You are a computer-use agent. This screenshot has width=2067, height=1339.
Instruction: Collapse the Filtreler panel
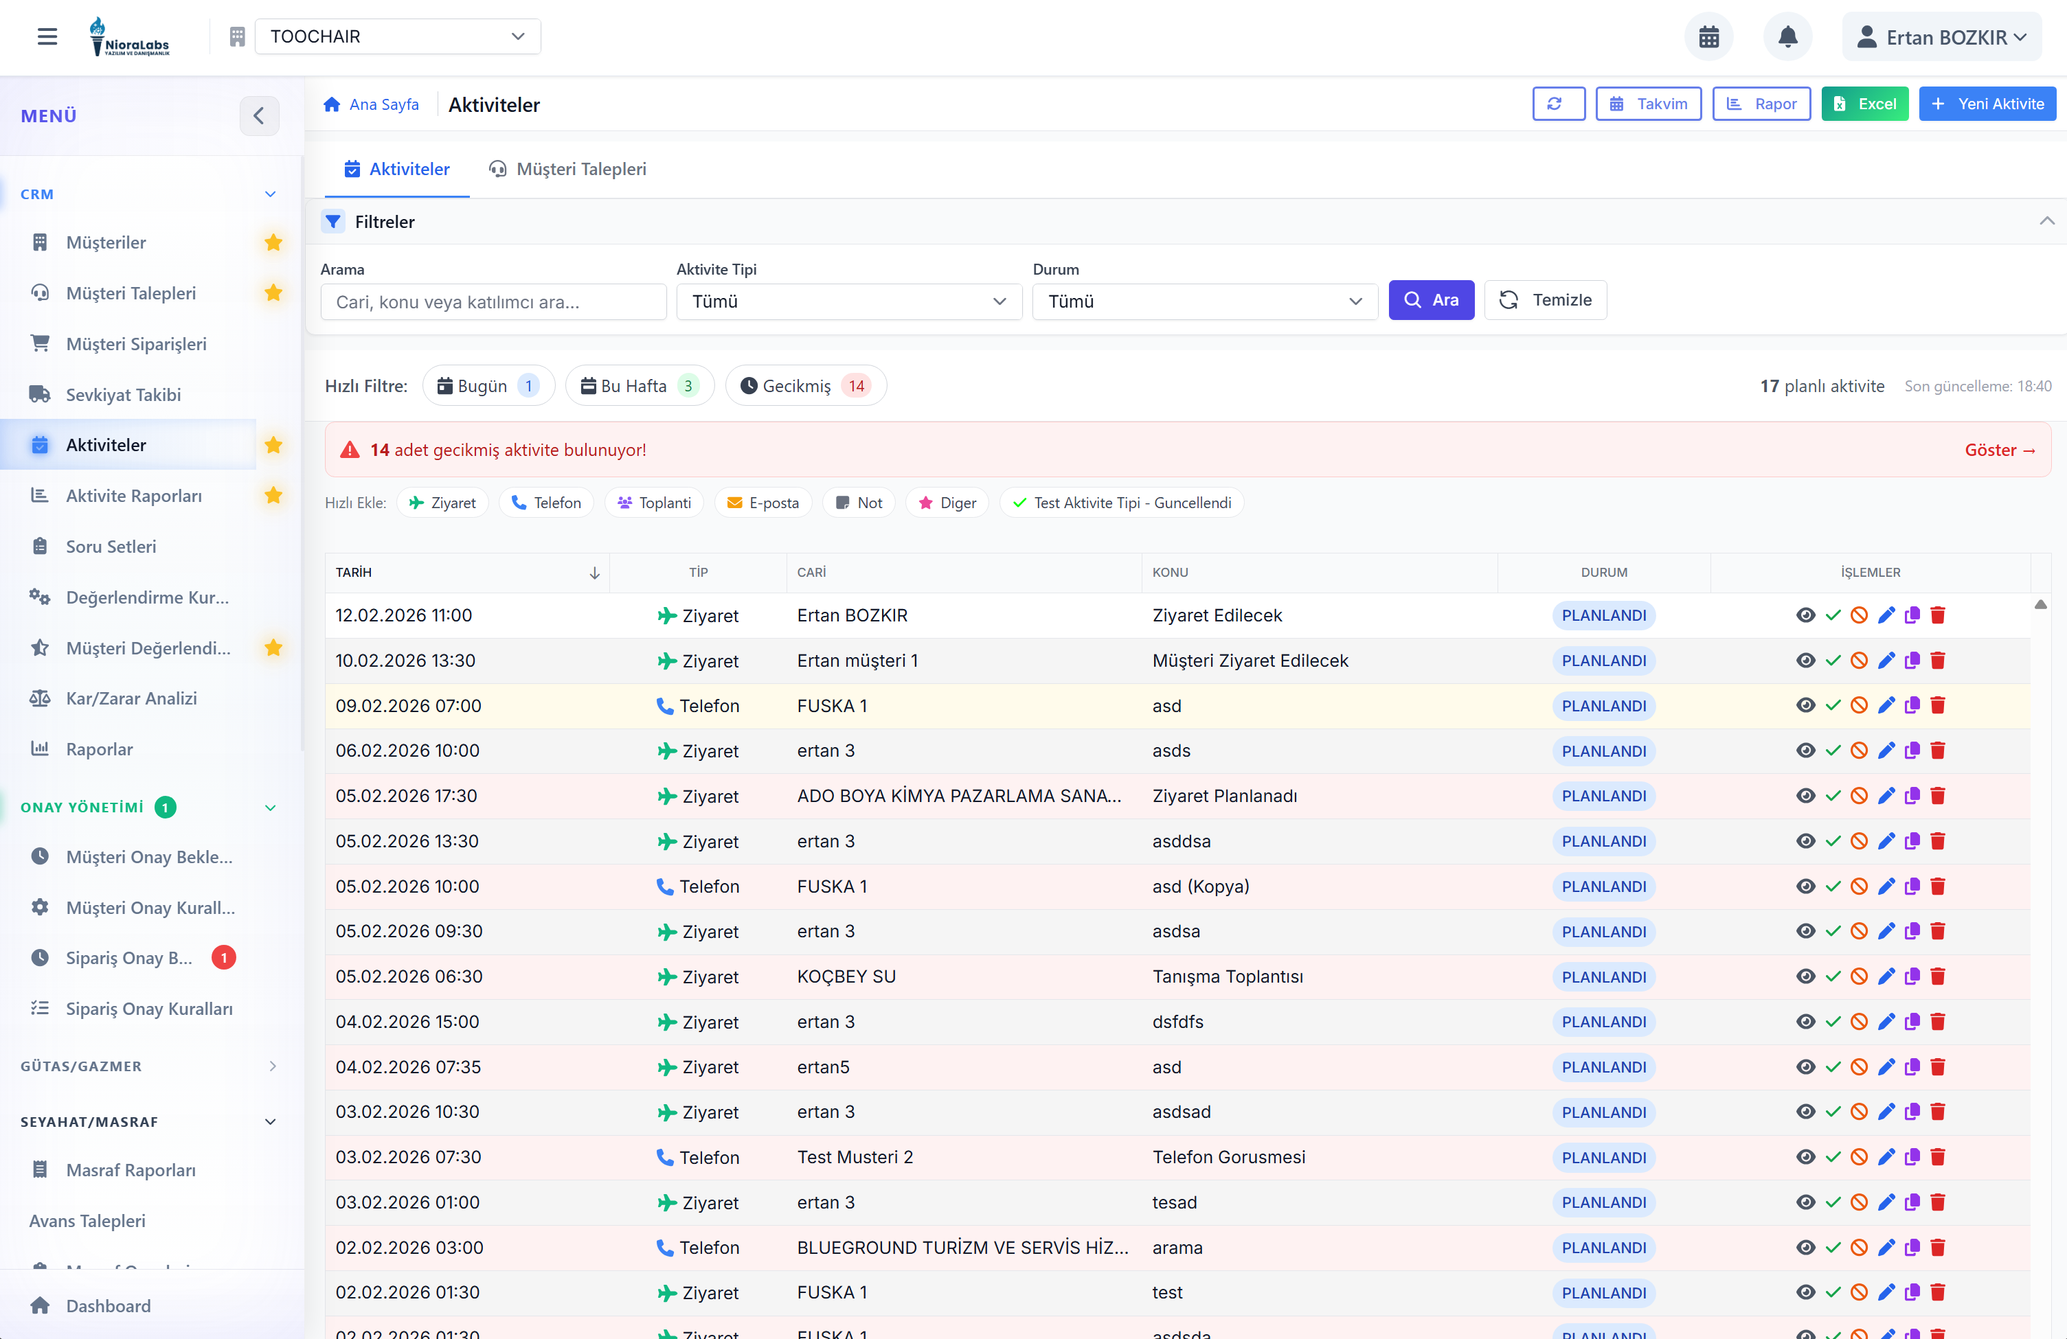pyautogui.click(x=2046, y=221)
